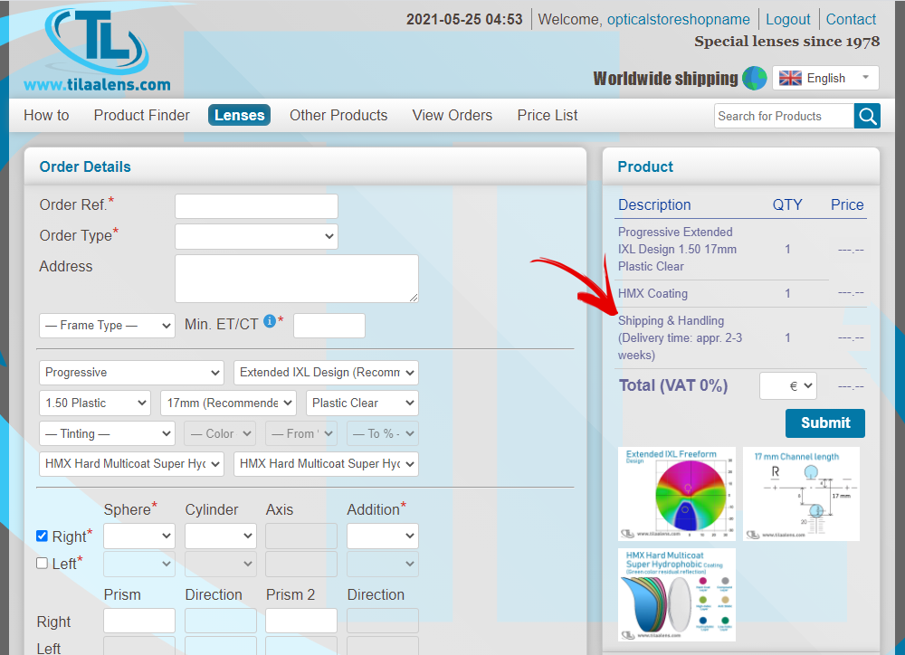Viewport: 905px width, 655px height.
Task: Open the Right Sphere value dropdown
Action: [139, 536]
